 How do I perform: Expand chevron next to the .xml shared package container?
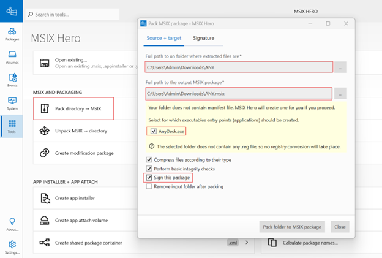247,243
